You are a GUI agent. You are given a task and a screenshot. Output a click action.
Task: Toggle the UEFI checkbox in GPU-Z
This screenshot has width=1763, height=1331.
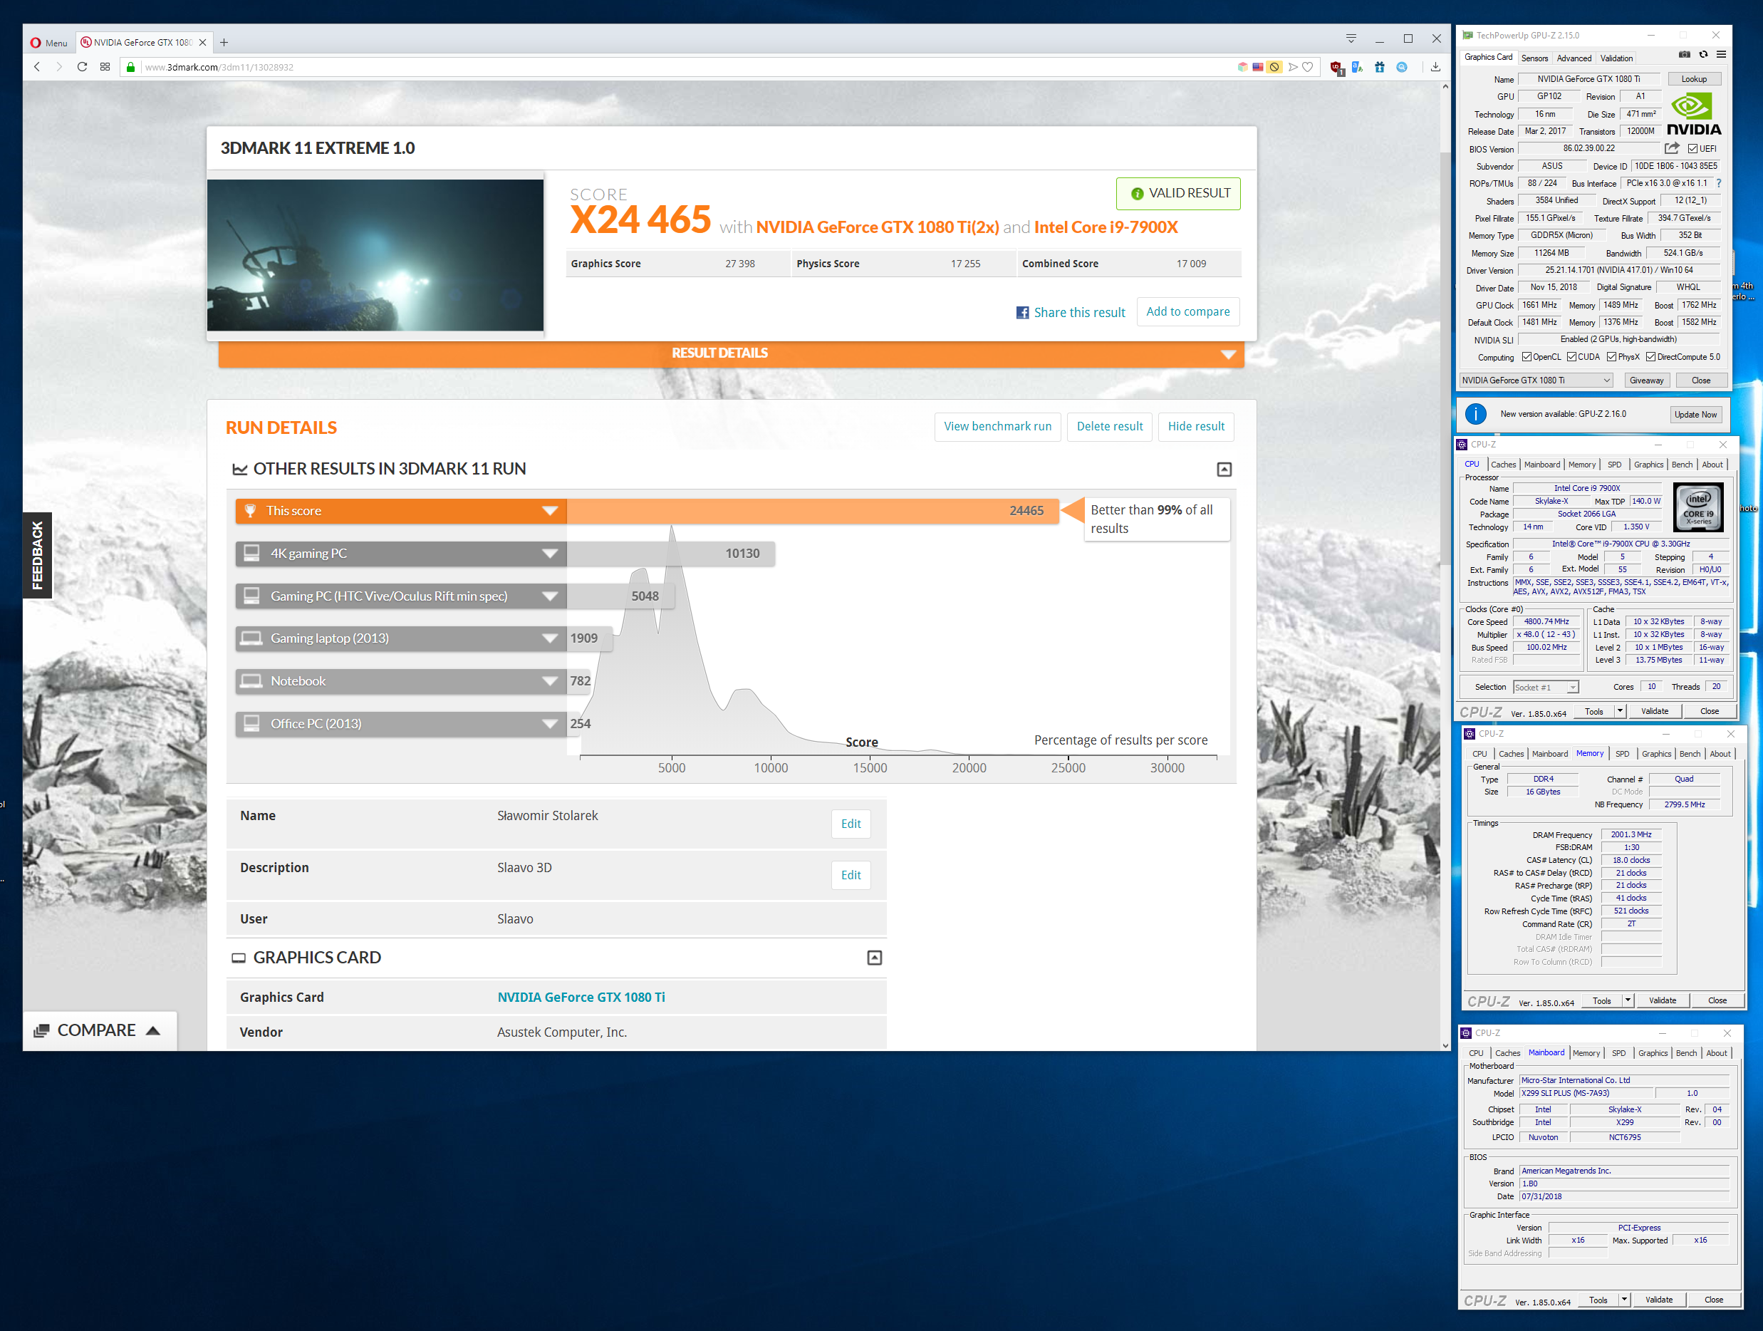[1692, 149]
